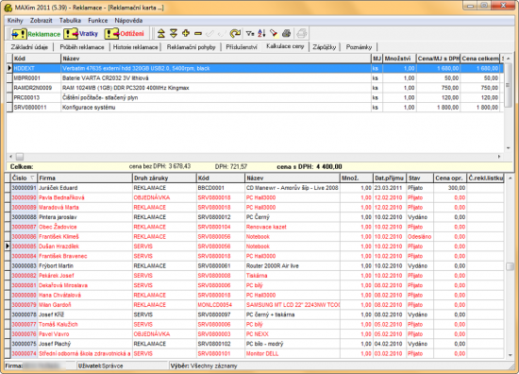Open the filter funnel icon
This screenshot has width=519, height=374.
250,33
